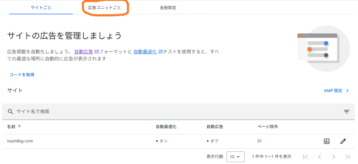Focus the サイト名で検索 search field
The height and width of the screenshot is (164, 358).
(x=173, y=112)
